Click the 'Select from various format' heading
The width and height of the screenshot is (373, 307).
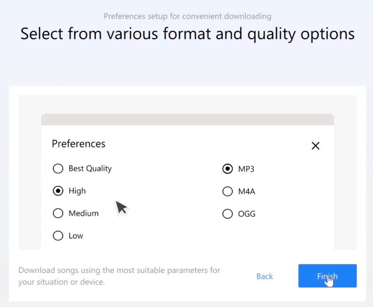pos(187,34)
